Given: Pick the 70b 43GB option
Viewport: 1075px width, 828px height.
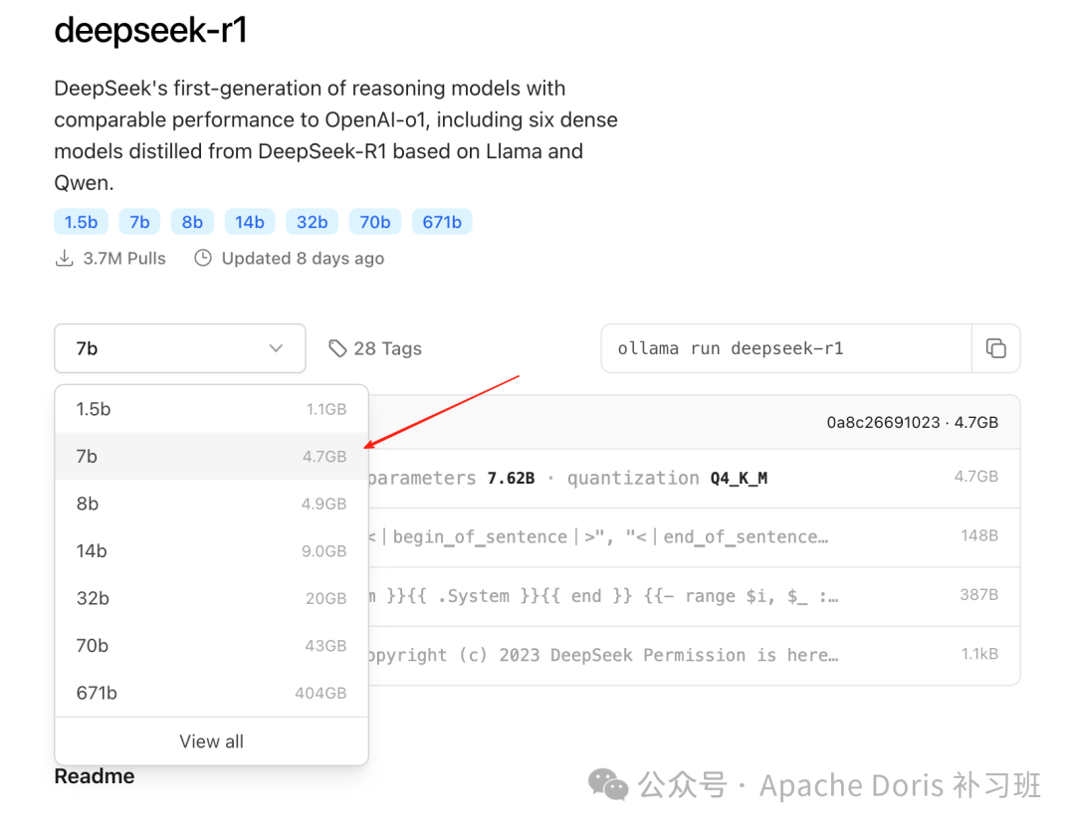Looking at the screenshot, I should (x=211, y=646).
